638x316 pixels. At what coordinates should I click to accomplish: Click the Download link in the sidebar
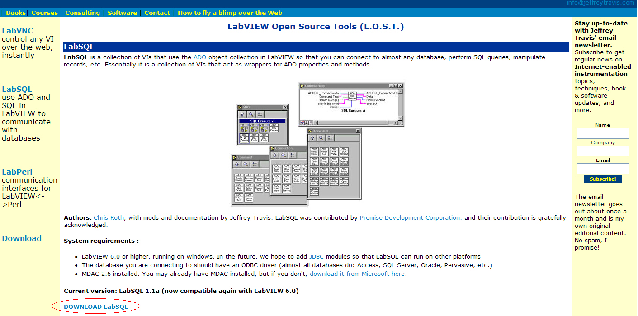pyautogui.click(x=22, y=238)
